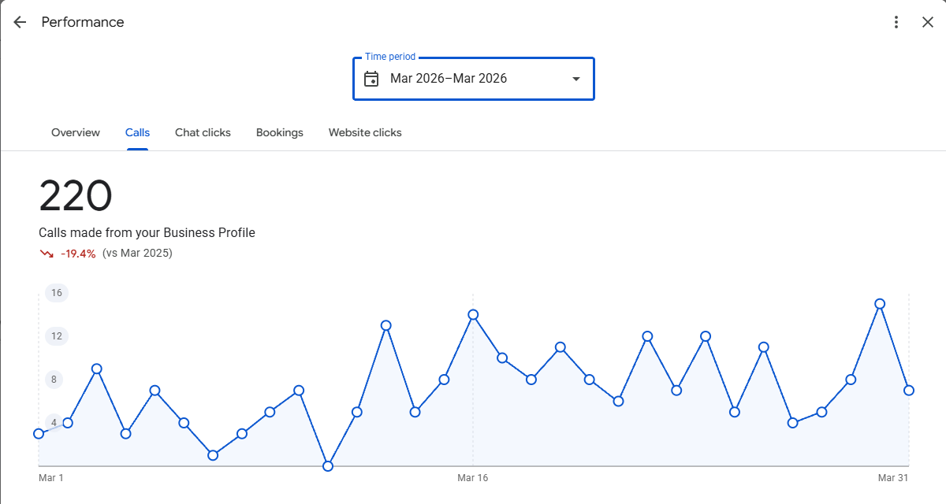The height and width of the screenshot is (504, 946).
Task: Click the chart's highest data point near Mar 30
Action: [x=880, y=304]
